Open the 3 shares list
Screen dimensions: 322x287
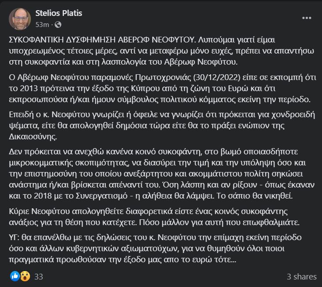coord(302,276)
